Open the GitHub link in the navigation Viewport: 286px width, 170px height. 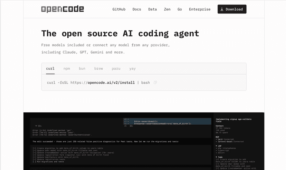(119, 9)
